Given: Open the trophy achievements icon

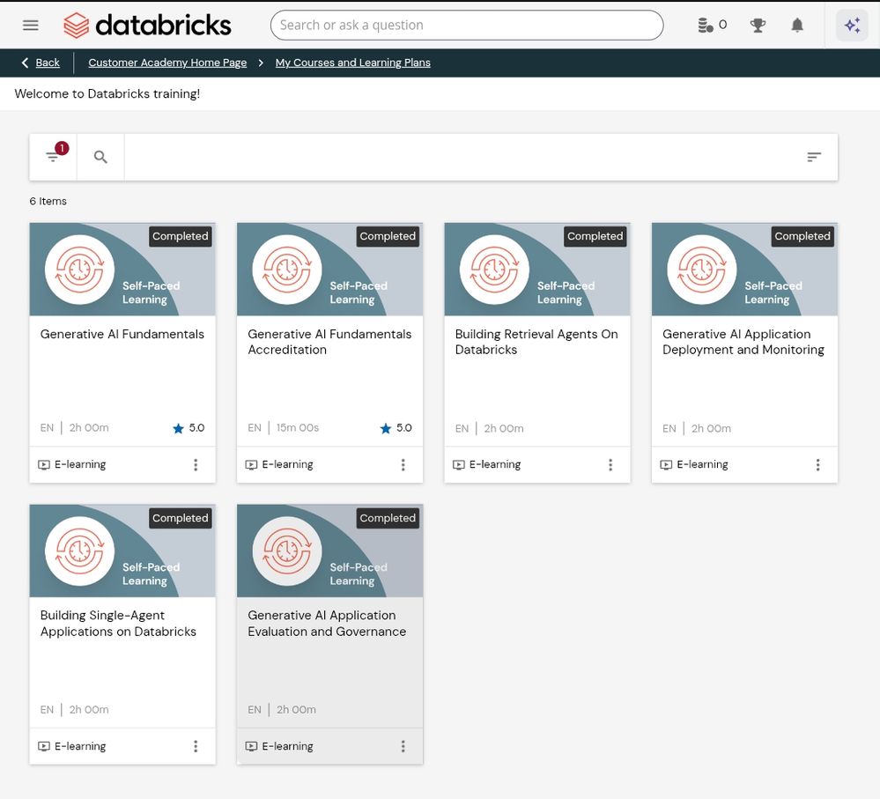Looking at the screenshot, I should 758,26.
